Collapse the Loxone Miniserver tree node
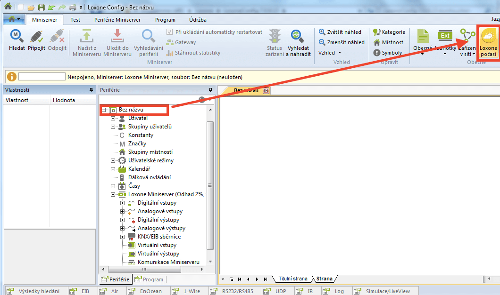The height and width of the screenshot is (295, 500). click(x=113, y=194)
